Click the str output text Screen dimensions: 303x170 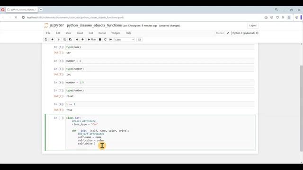[68, 53]
